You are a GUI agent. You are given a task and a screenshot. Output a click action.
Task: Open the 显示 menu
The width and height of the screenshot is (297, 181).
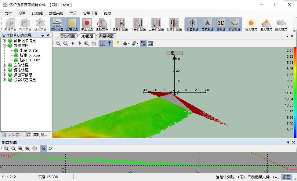[x=73, y=13]
